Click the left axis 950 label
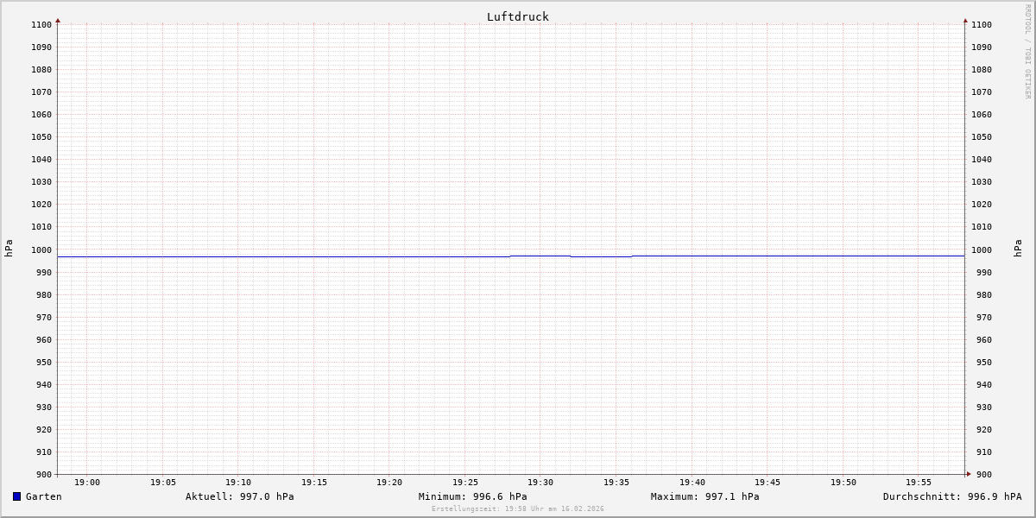Screen dimensions: 1036x518 pyautogui.click(x=44, y=363)
